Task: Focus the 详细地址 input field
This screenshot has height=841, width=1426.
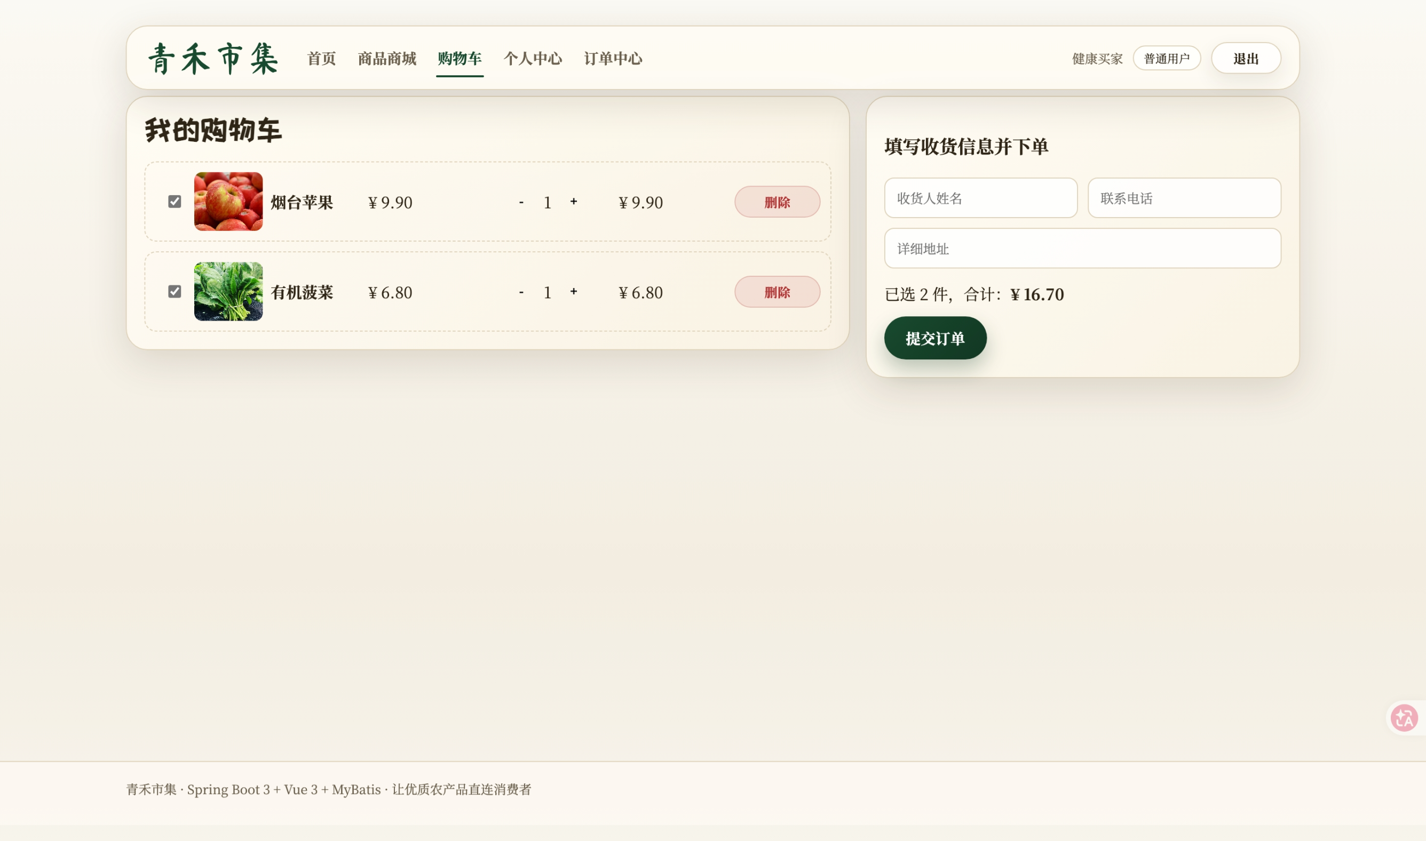Action: [x=1082, y=249]
